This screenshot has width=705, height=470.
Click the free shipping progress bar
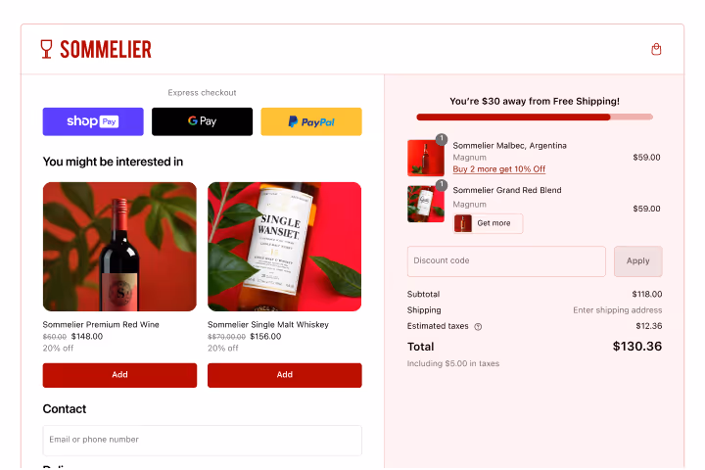535,117
